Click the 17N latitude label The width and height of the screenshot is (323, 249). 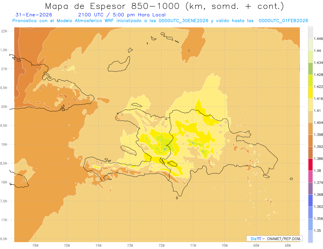(x=4, y=220)
